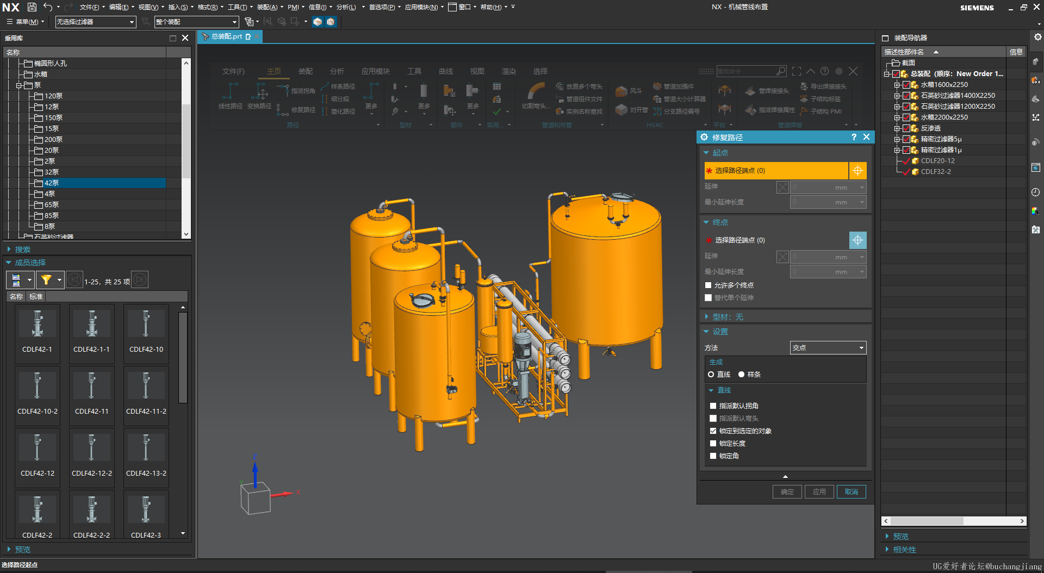Viewport: 1044px width, 573px height.
Task: Open the clock history icon in right sidebar
Action: (1036, 192)
